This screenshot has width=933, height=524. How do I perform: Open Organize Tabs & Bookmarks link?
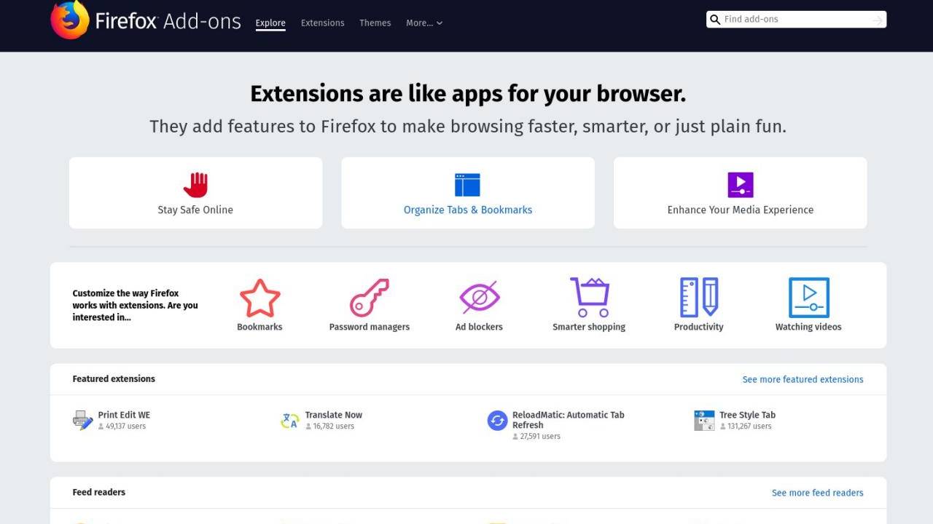468,210
